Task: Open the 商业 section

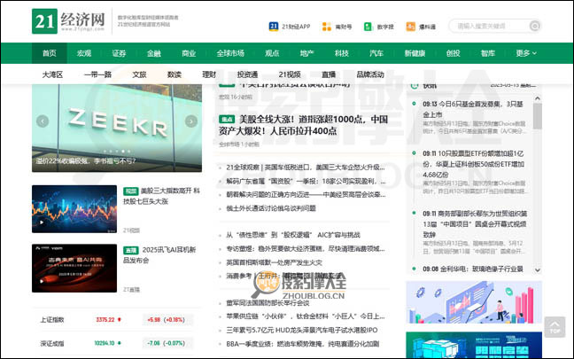Action: pos(189,53)
